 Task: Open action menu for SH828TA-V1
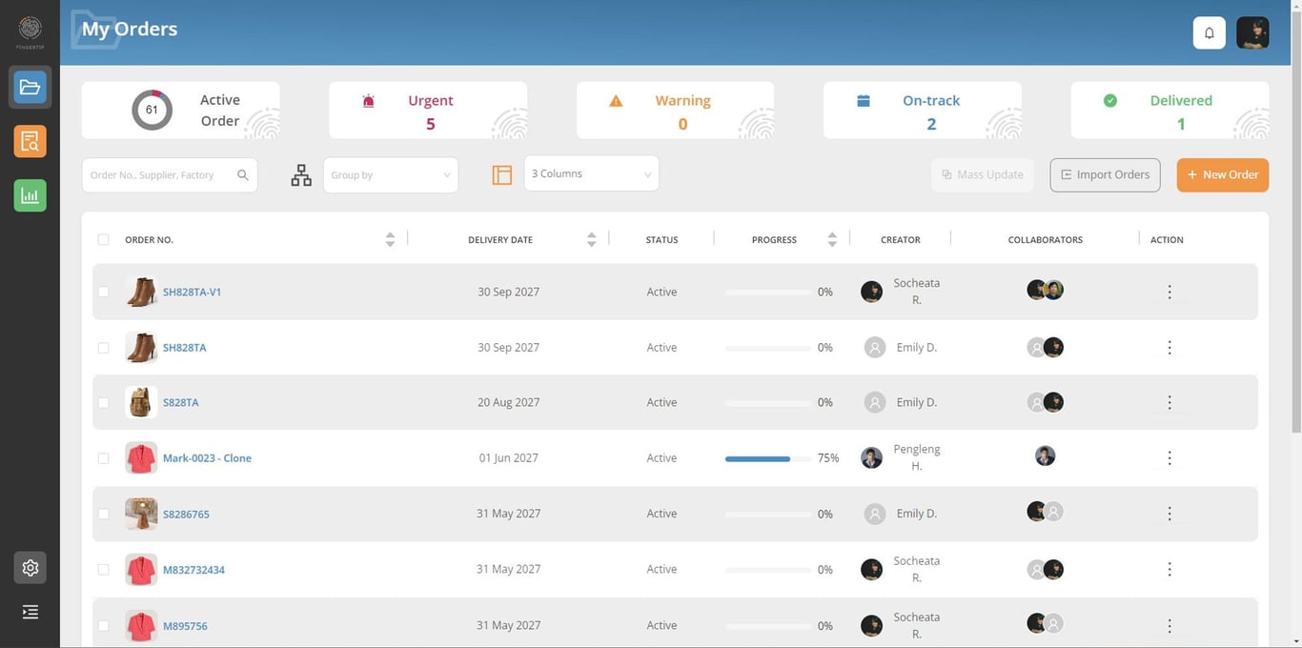(1170, 293)
